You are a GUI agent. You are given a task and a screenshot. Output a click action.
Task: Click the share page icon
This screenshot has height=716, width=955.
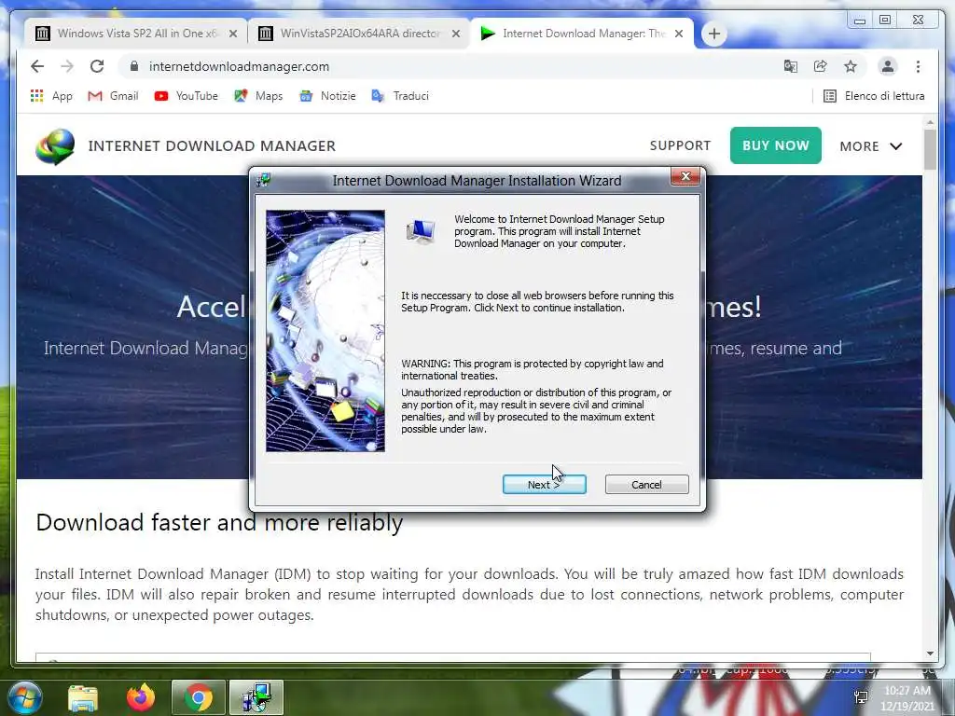click(821, 66)
